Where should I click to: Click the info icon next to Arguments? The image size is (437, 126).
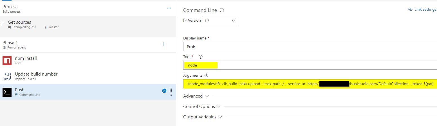(207, 76)
